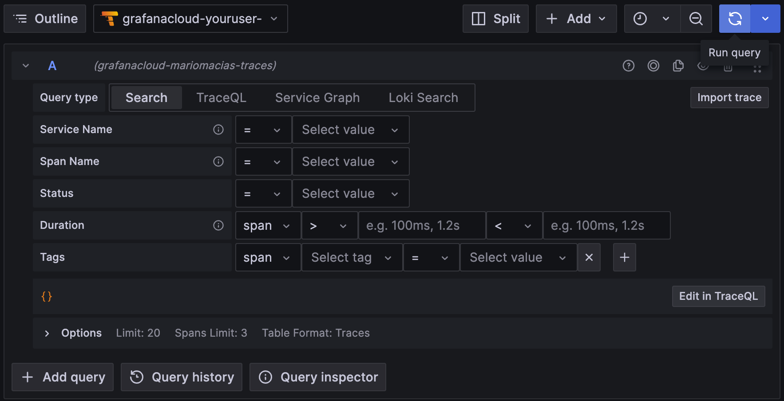Open the Query inspector

pyautogui.click(x=318, y=377)
